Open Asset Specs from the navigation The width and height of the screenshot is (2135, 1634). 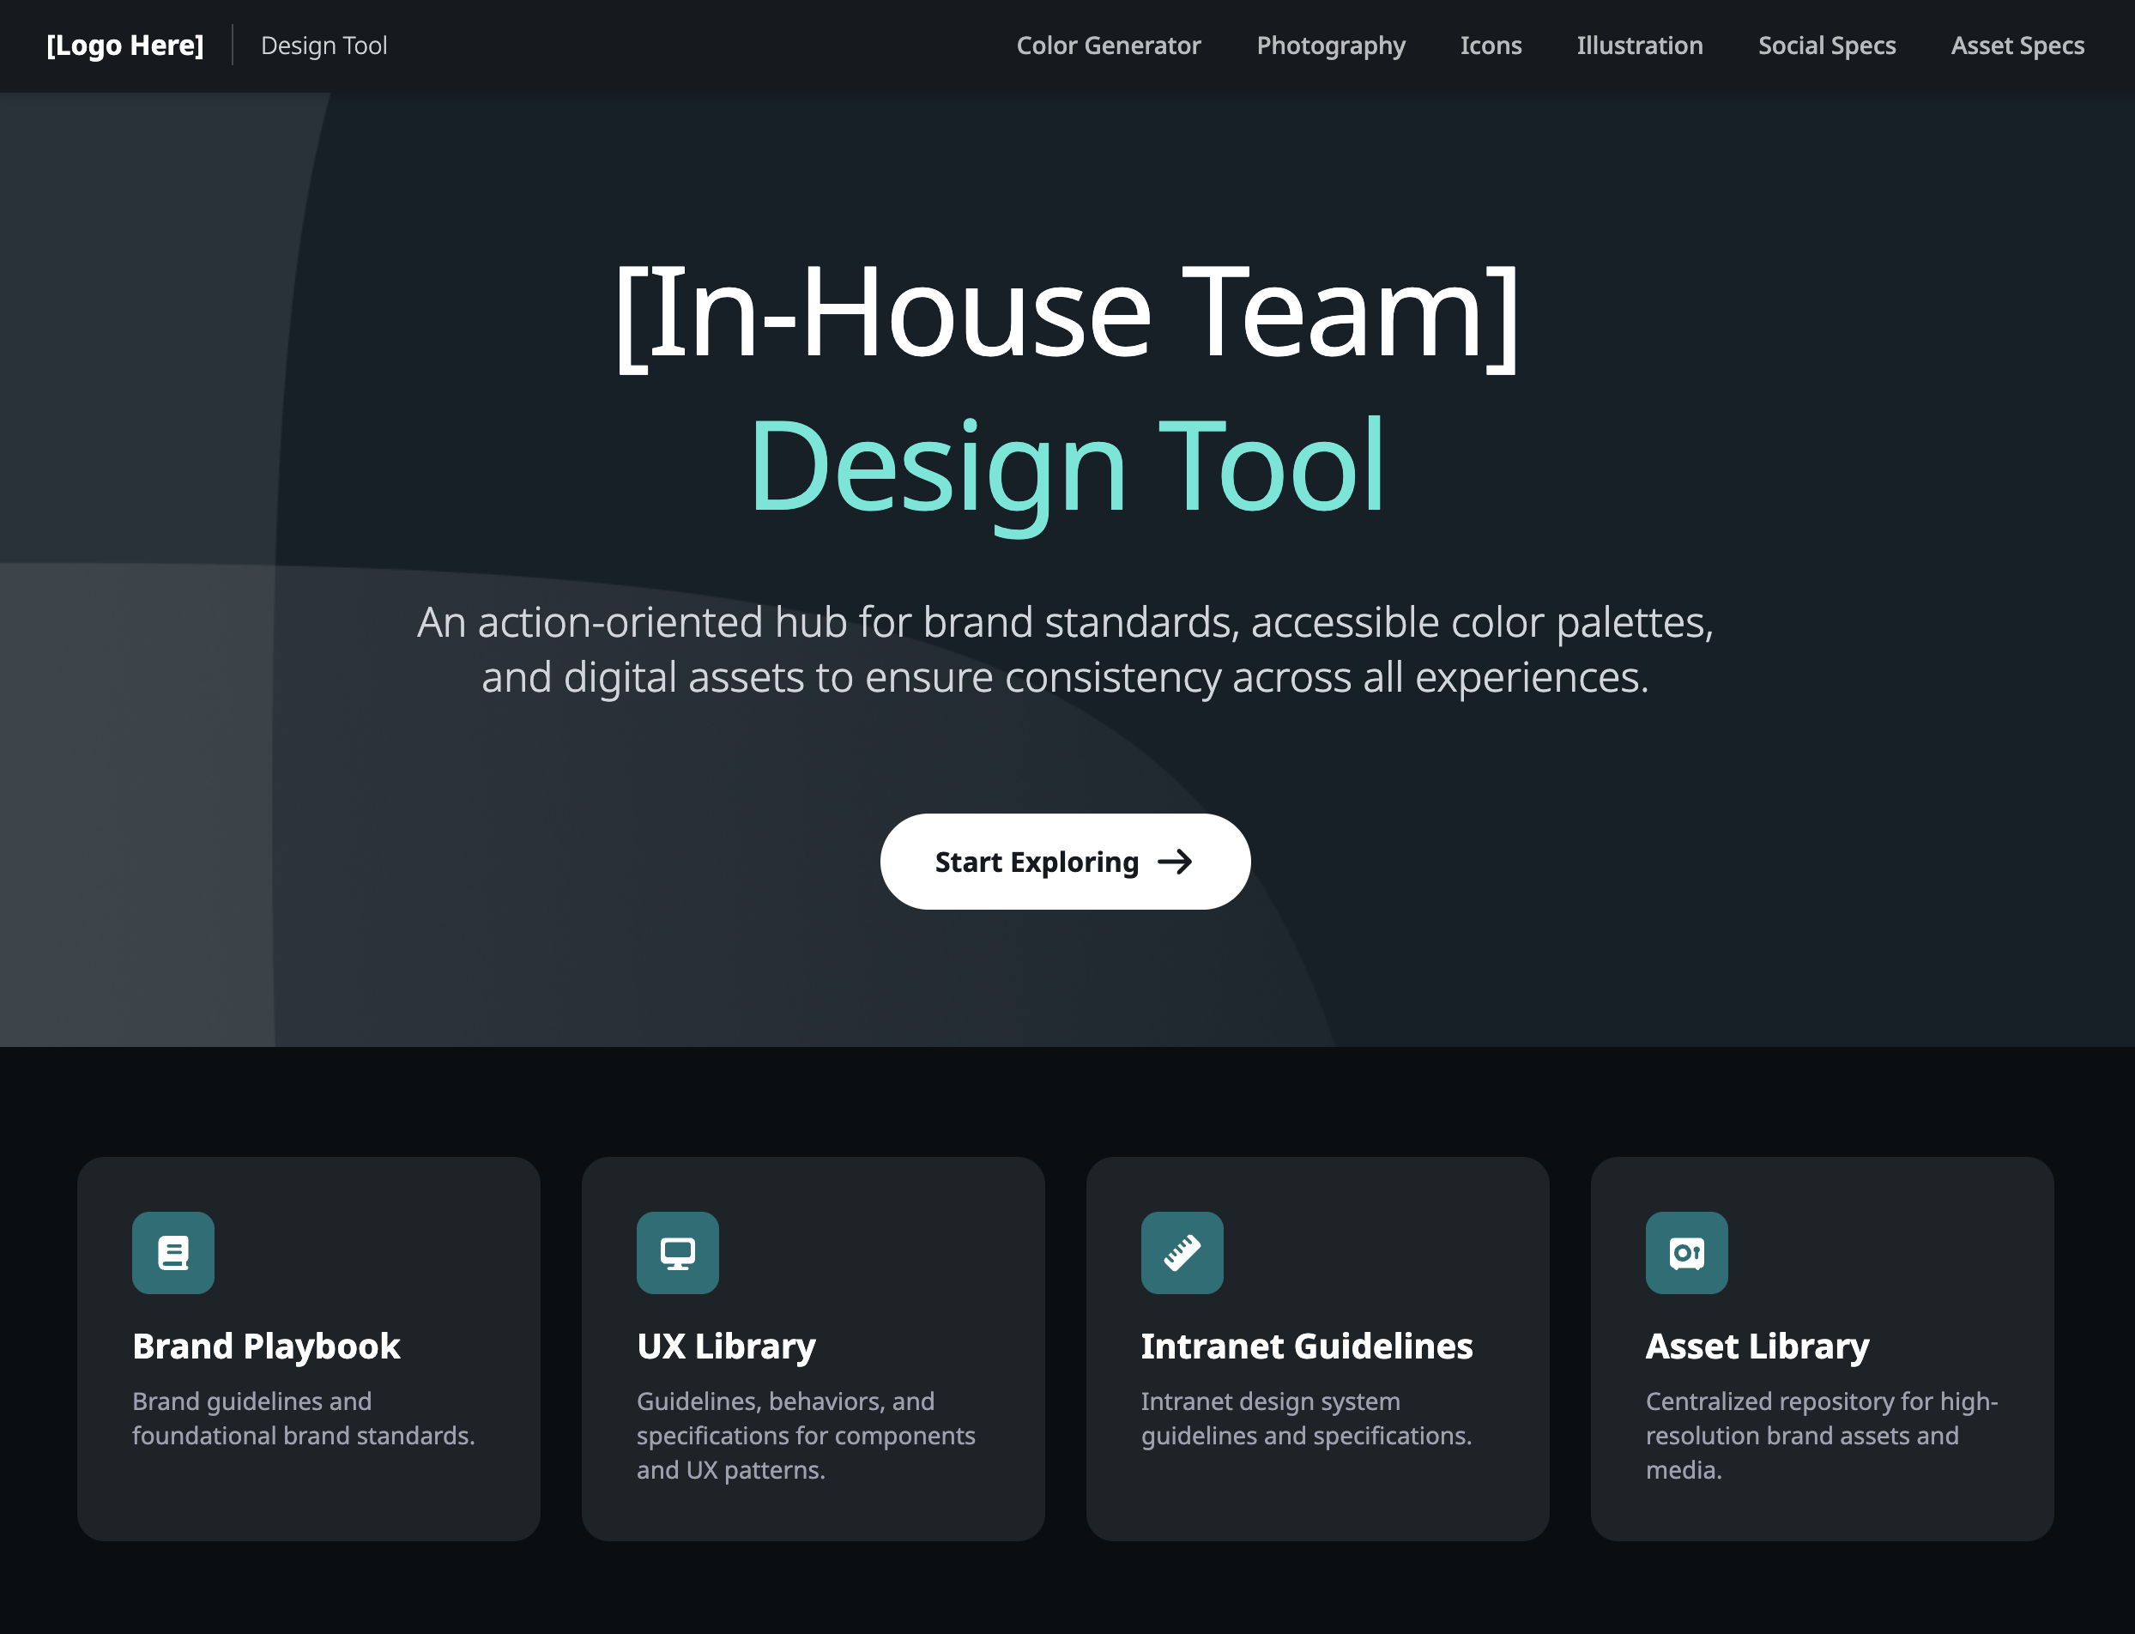[2017, 45]
